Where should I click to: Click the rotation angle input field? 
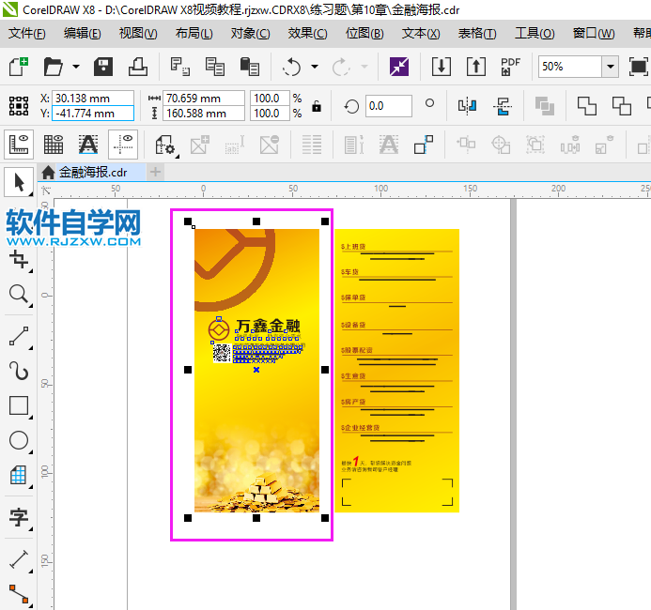point(388,105)
